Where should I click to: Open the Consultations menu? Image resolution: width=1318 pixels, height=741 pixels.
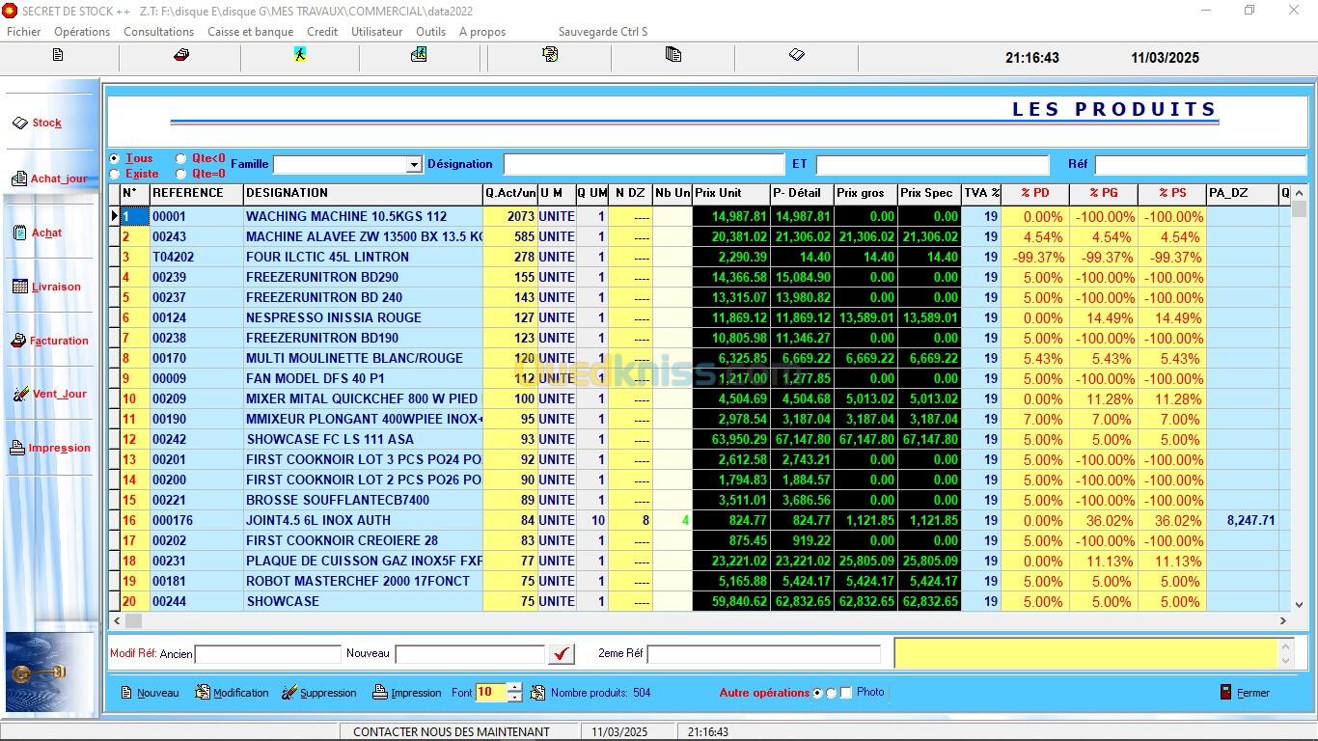pyautogui.click(x=158, y=32)
